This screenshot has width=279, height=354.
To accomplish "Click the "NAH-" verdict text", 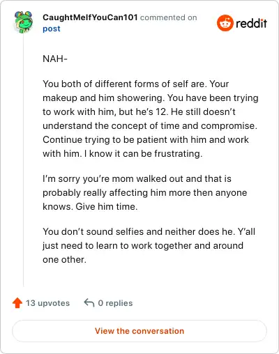I will tap(55, 59).
